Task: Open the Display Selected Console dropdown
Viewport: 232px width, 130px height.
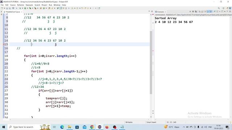Action: [220, 12]
